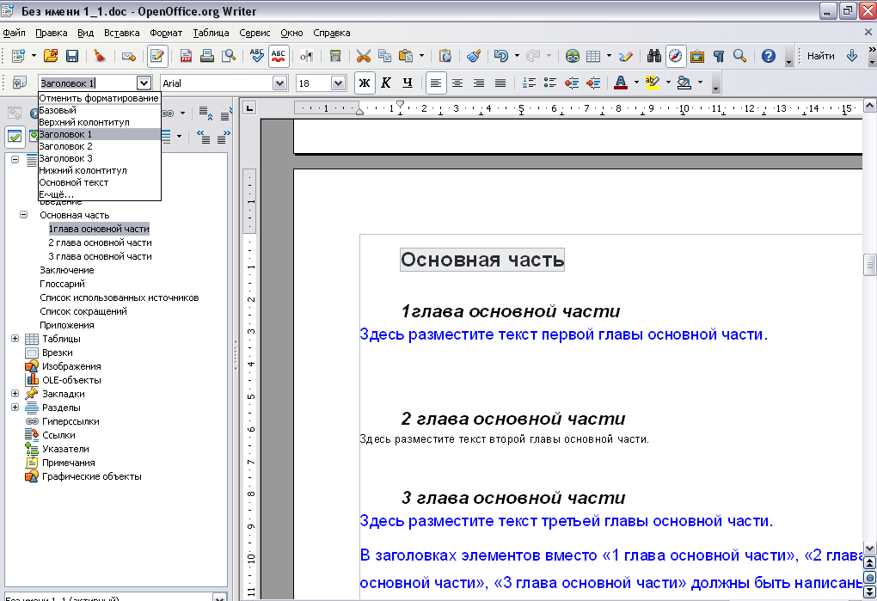877x601 pixels.
Task: Toggle numbered list on/off
Action: pyautogui.click(x=529, y=83)
